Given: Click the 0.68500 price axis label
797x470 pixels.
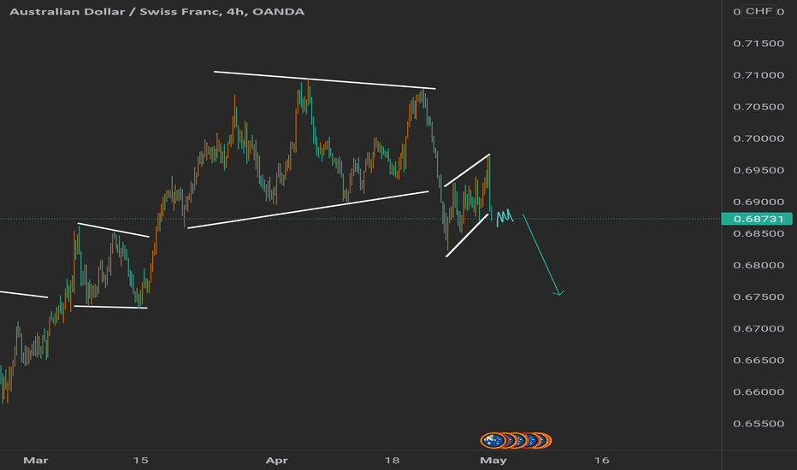Looking at the screenshot, I should (x=759, y=234).
